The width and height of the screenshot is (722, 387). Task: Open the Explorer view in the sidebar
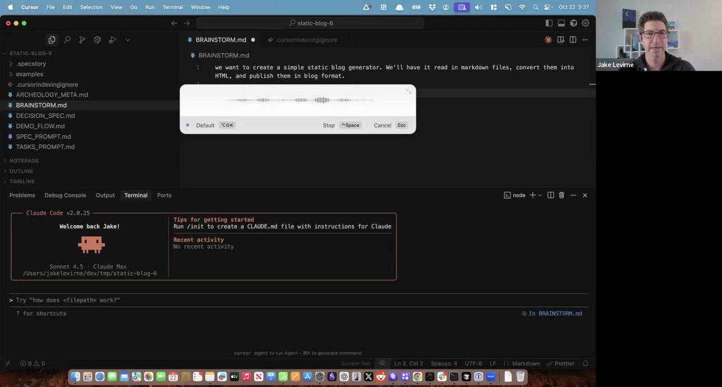pos(52,39)
